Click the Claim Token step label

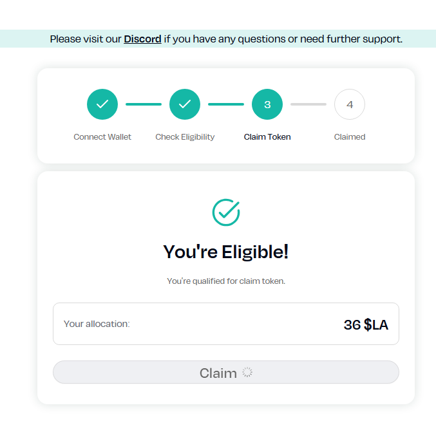pos(267,137)
